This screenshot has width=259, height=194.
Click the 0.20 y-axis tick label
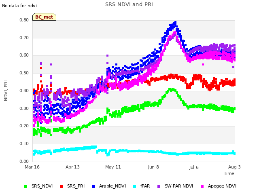point(24,126)
